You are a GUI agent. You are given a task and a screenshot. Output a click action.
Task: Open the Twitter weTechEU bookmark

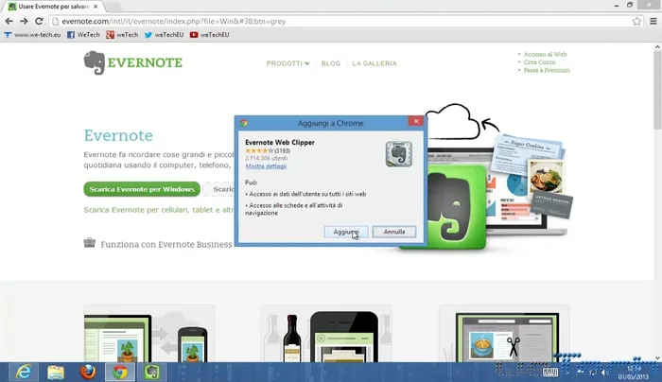(x=164, y=35)
